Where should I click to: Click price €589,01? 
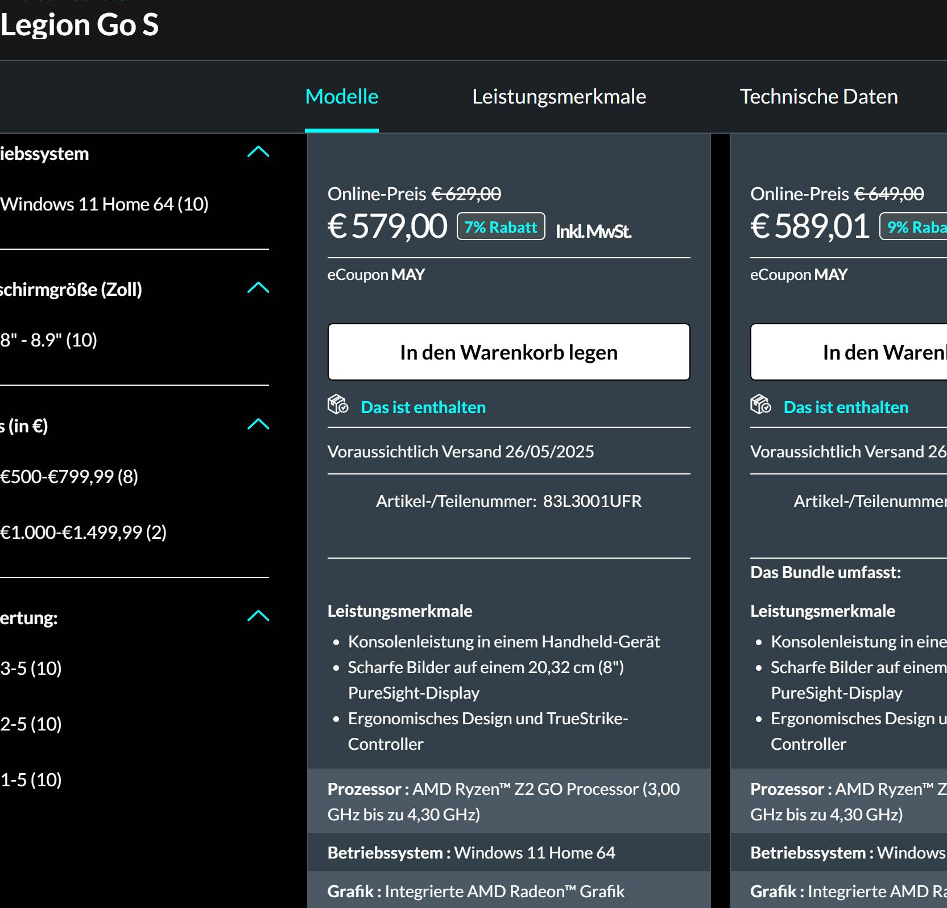(x=810, y=226)
